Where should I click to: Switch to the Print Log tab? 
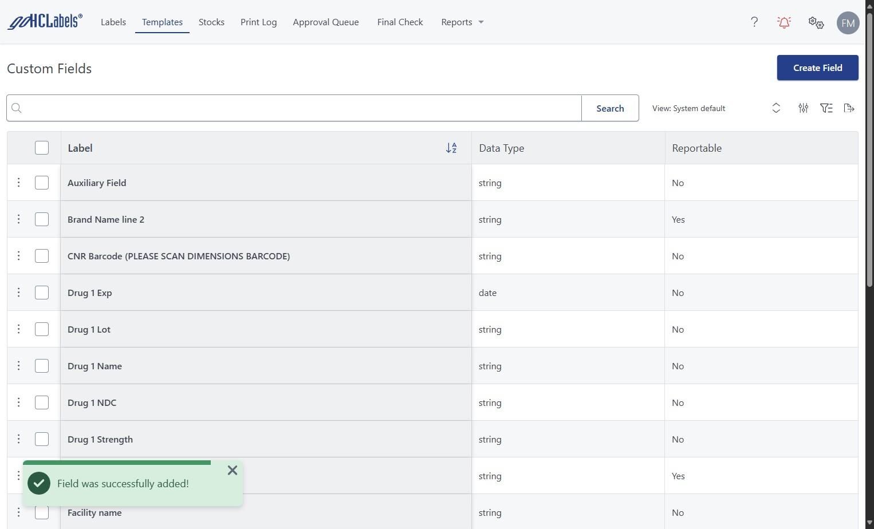[x=258, y=22]
